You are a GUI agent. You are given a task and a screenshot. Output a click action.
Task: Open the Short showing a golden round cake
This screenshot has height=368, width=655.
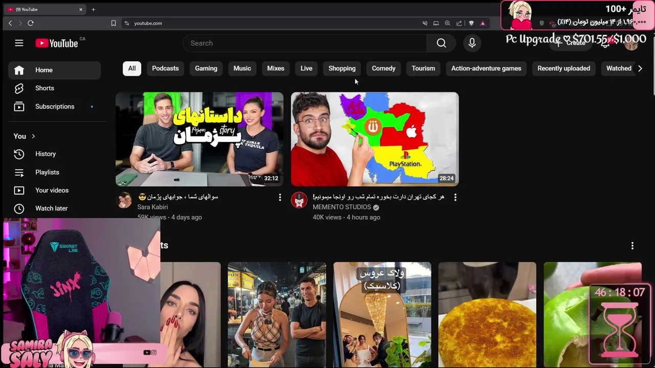487,315
